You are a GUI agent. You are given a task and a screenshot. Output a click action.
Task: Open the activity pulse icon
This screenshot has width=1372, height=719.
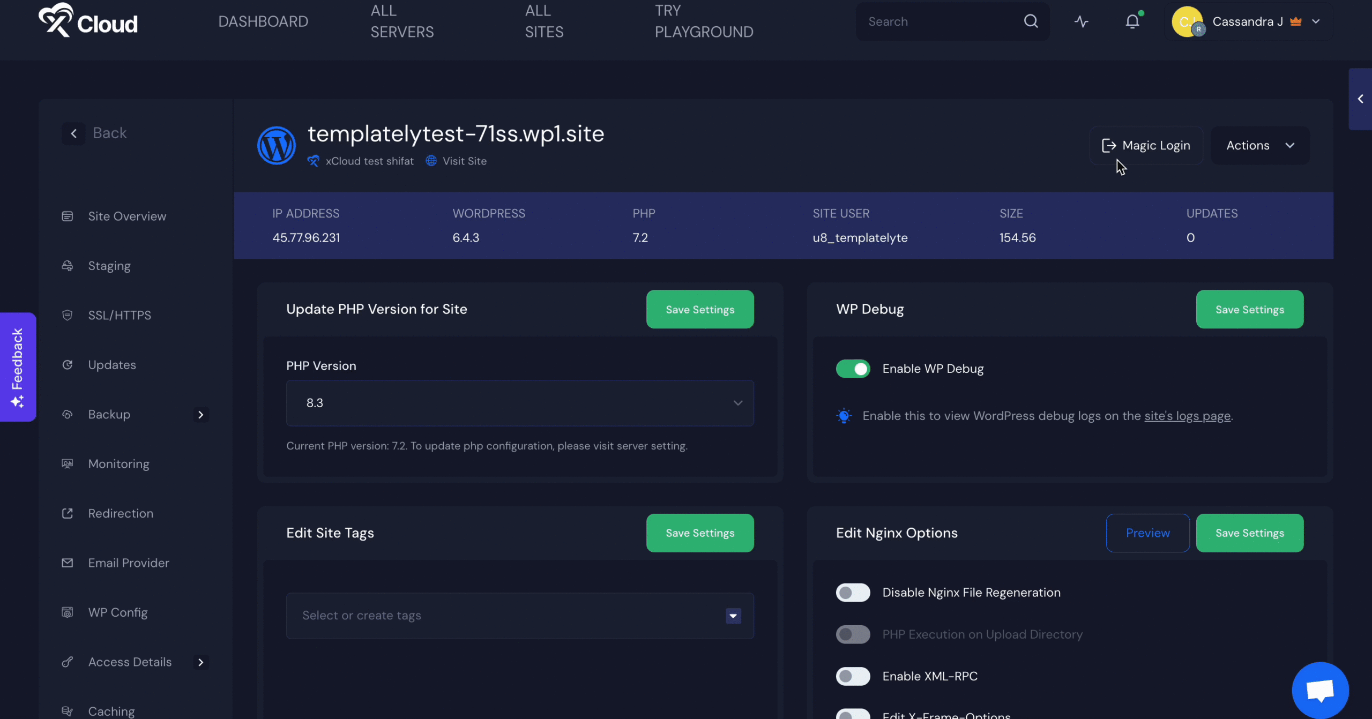(1081, 21)
